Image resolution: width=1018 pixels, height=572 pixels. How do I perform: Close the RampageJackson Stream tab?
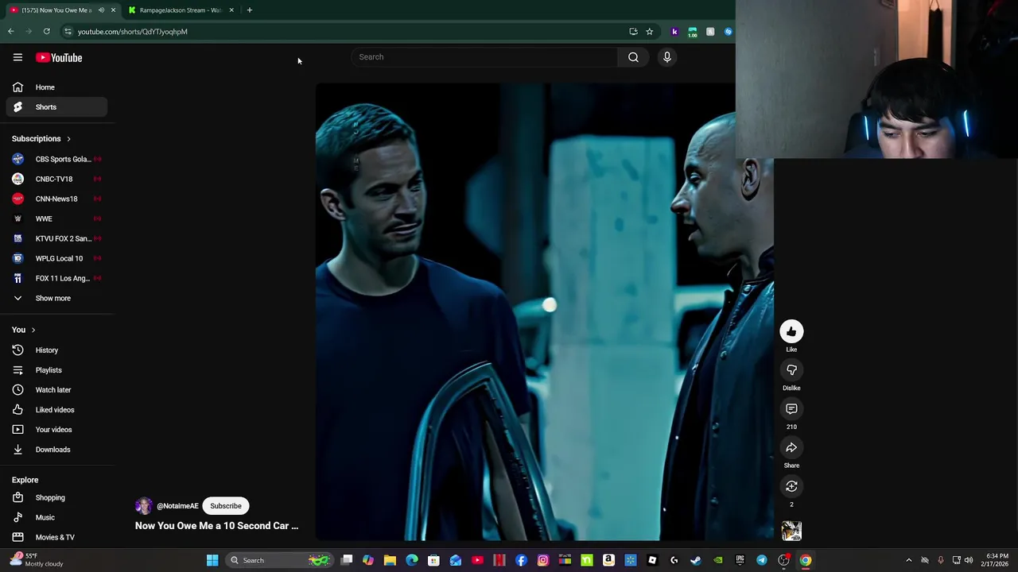(x=231, y=10)
